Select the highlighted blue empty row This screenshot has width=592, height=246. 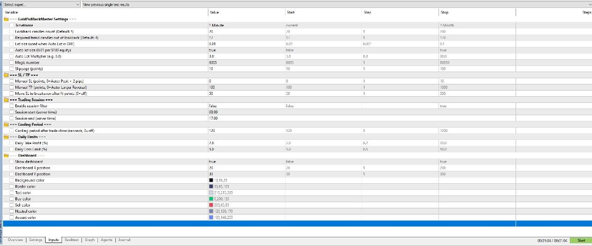[x=297, y=223]
